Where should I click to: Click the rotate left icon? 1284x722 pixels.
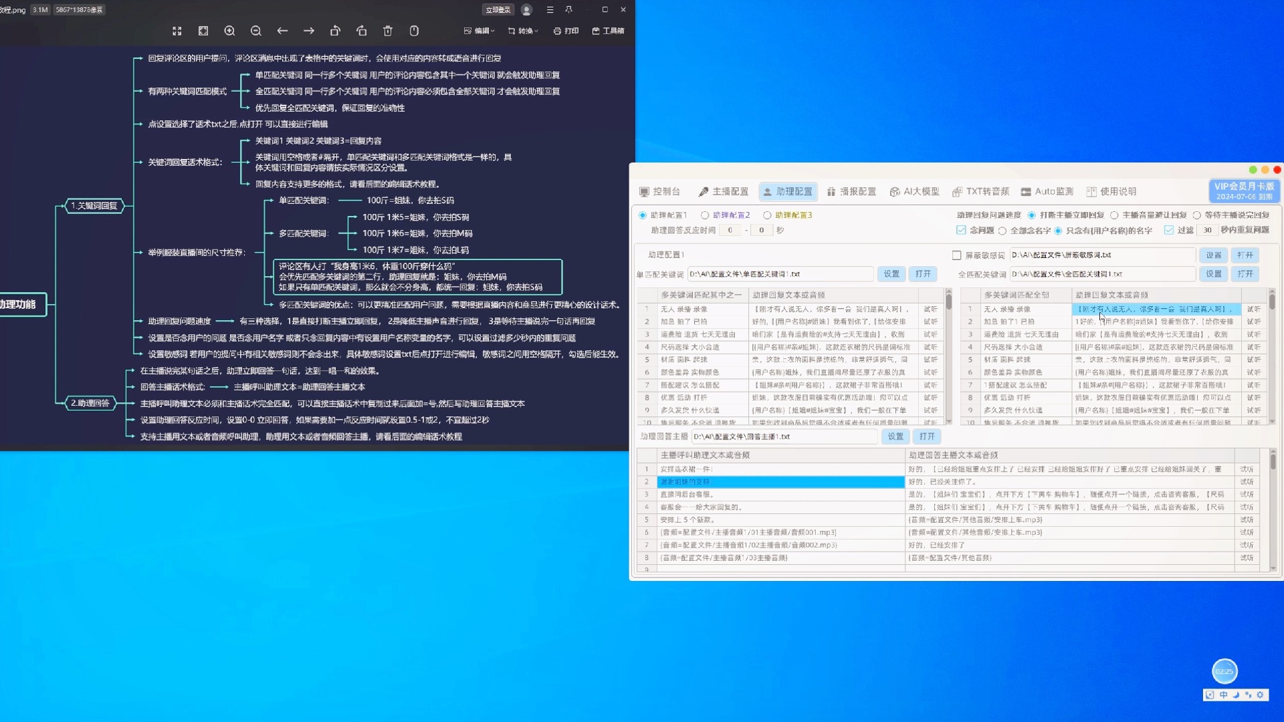(335, 31)
